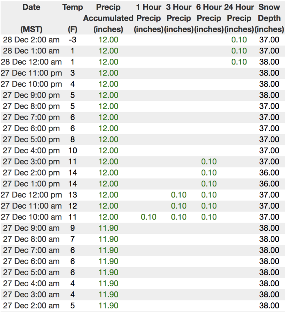
Task: Click the -3 temperature value
Action: 72,40
